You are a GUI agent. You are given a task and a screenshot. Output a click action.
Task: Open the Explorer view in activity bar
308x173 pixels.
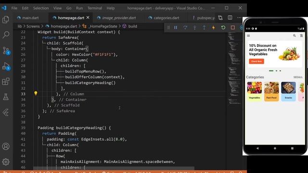coord(6,19)
